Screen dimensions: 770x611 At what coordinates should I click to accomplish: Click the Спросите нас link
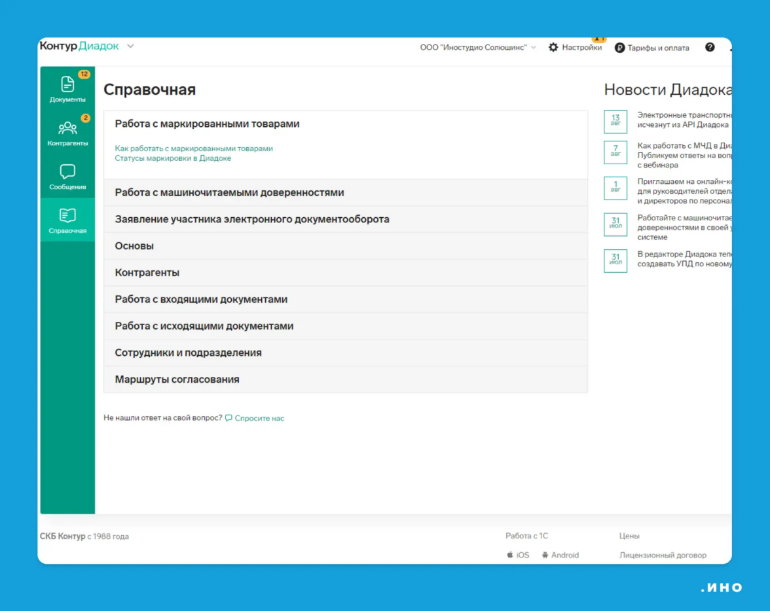pos(259,418)
